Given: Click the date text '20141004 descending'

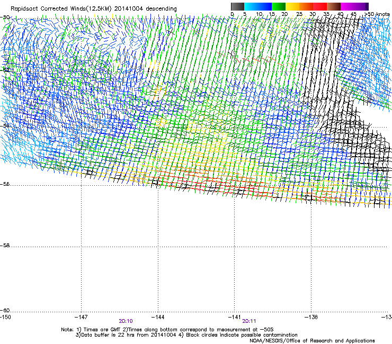Looking at the screenshot, I should (x=146, y=9).
